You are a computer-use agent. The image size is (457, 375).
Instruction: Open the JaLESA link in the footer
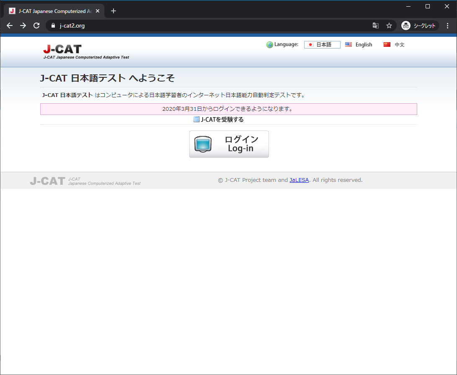(299, 180)
